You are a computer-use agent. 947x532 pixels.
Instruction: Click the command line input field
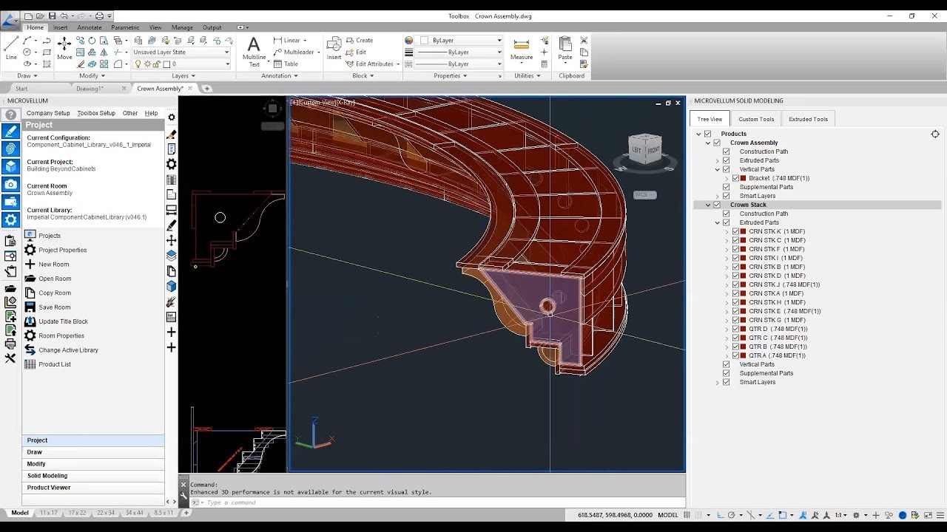[x=437, y=502]
